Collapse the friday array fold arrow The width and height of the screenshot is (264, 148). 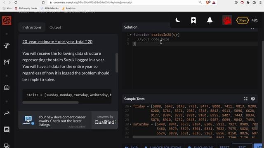tap(131, 106)
